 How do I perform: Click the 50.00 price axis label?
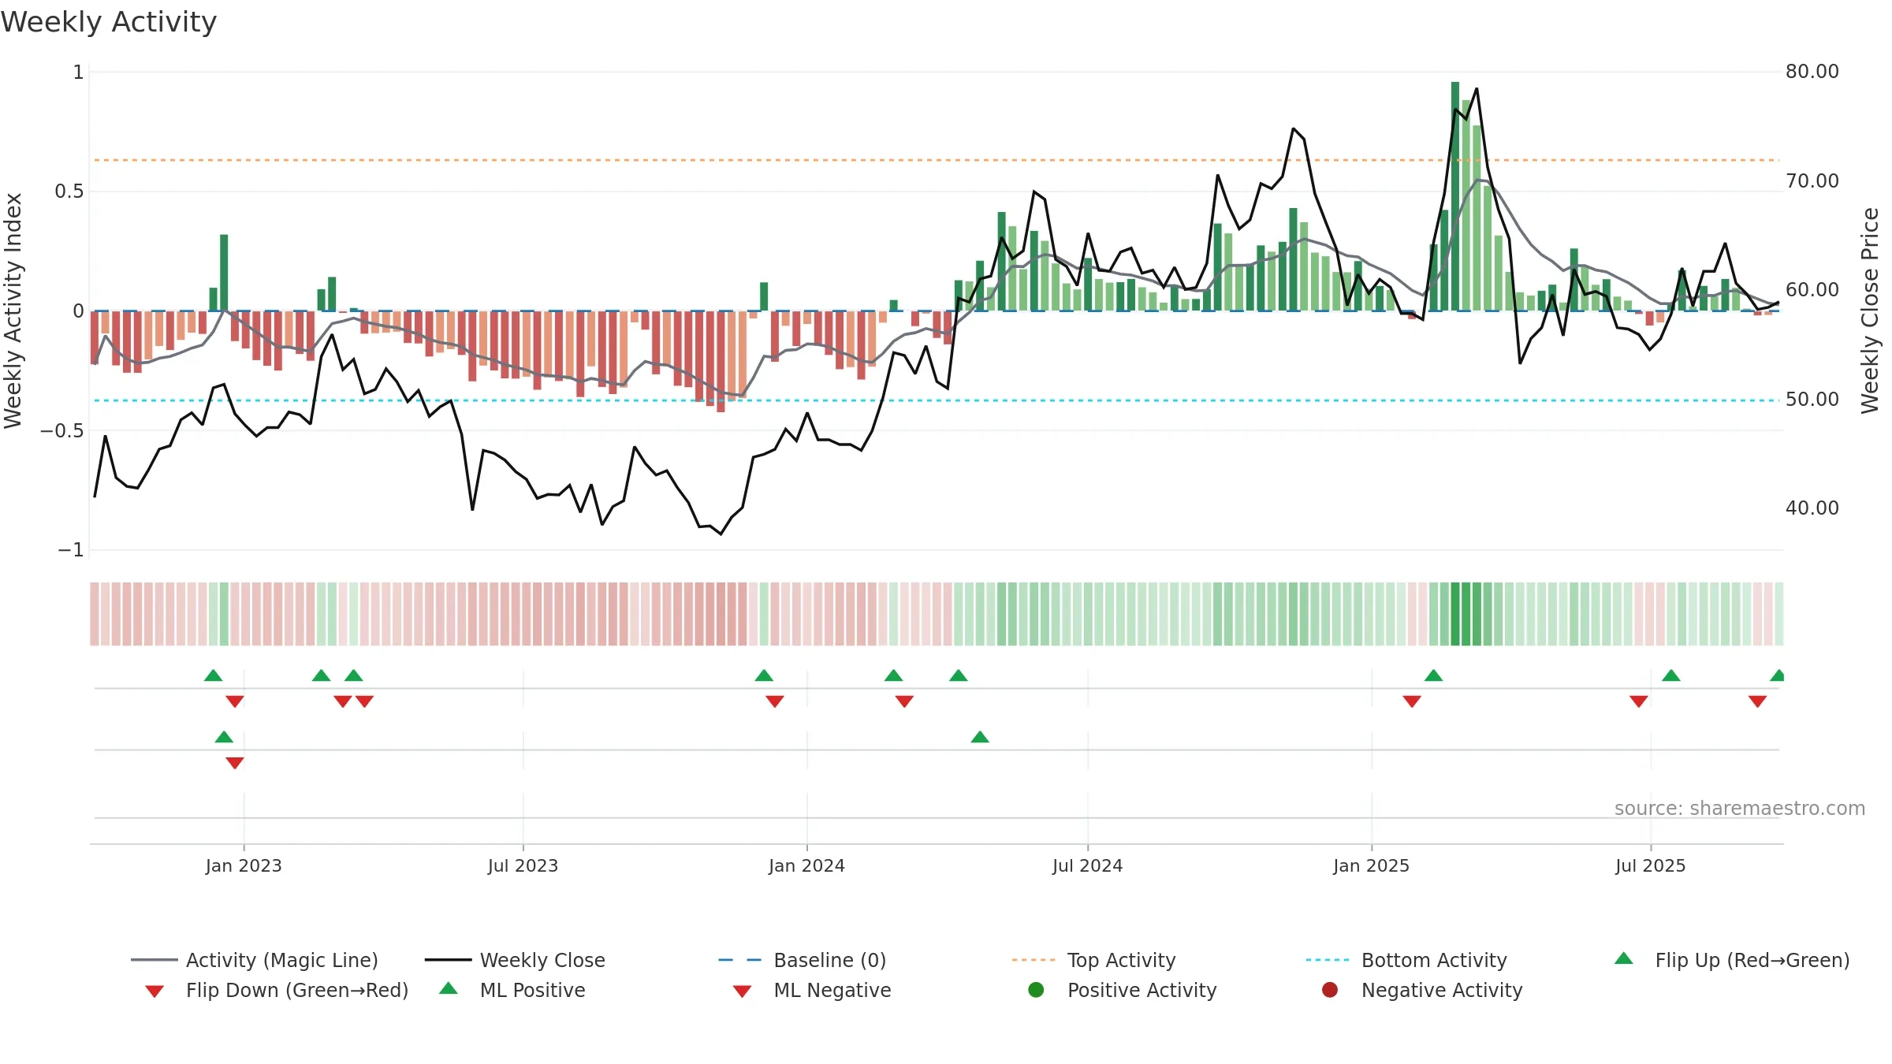[x=1812, y=399]
